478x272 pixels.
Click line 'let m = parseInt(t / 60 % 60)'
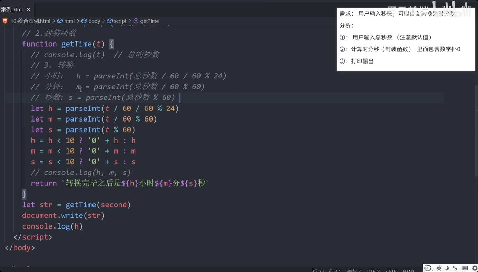(94, 119)
